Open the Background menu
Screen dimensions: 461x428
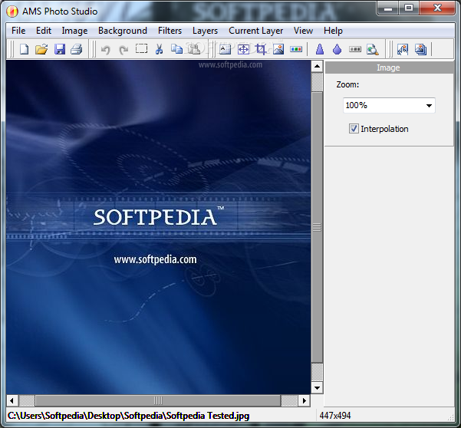point(122,31)
